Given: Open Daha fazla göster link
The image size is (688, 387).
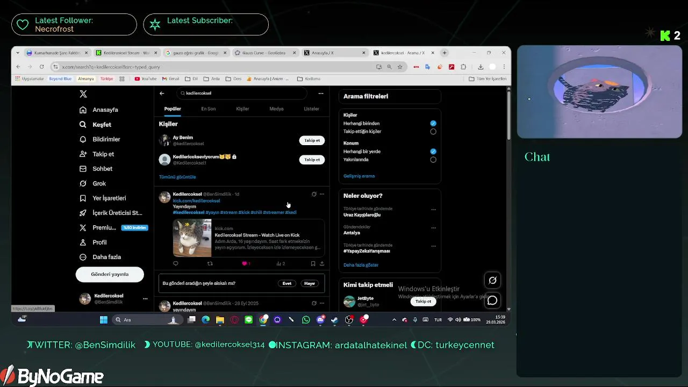Looking at the screenshot, I should pyautogui.click(x=361, y=265).
